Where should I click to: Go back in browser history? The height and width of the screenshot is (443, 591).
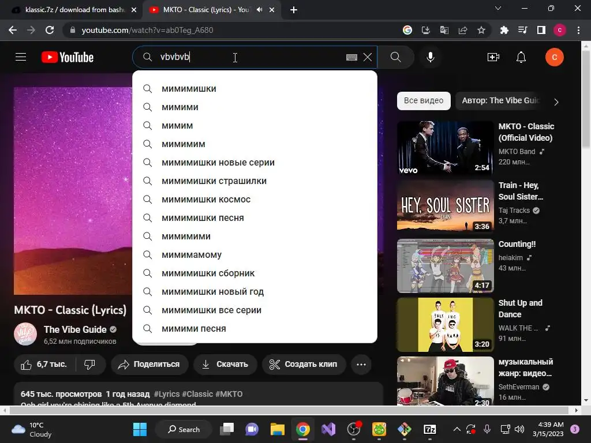point(13,30)
